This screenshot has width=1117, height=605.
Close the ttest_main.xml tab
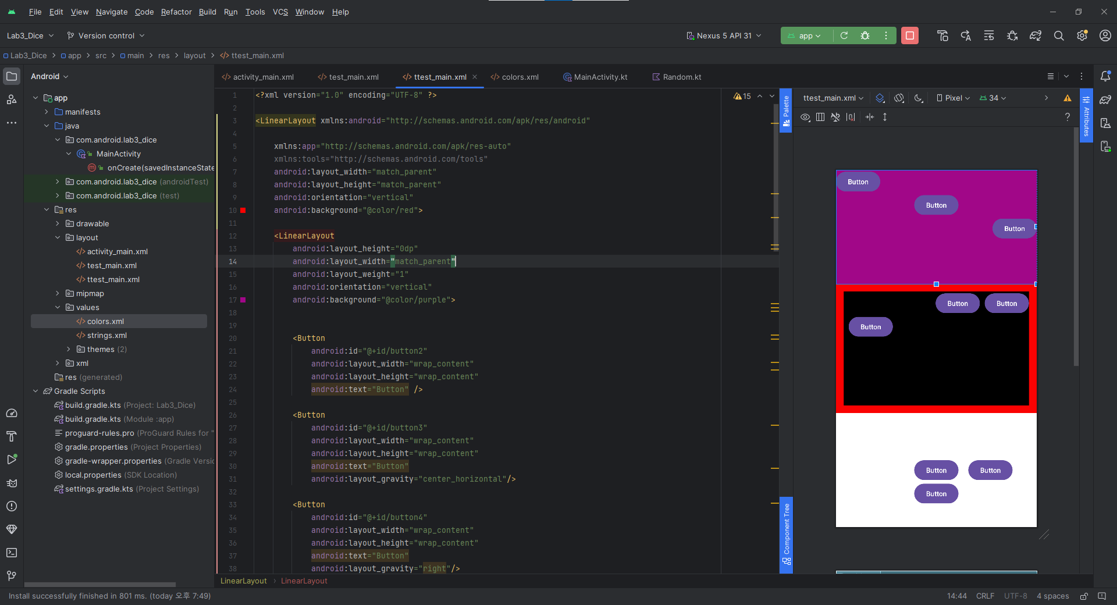[x=475, y=77]
